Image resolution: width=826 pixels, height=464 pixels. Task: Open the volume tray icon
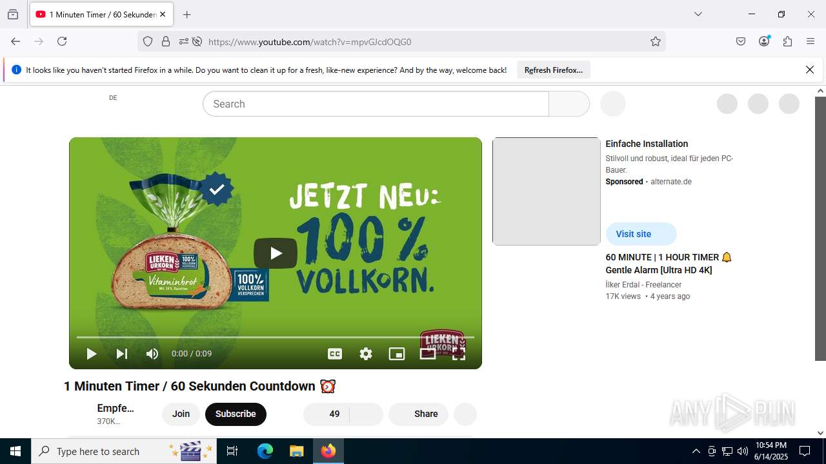coord(743,451)
